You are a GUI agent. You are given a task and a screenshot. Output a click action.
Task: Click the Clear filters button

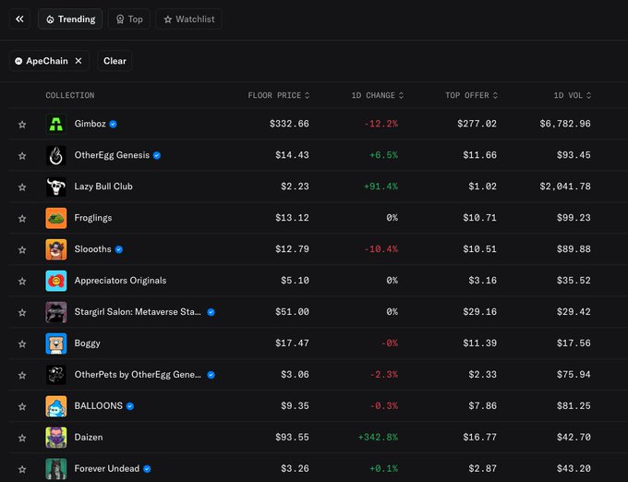(115, 61)
